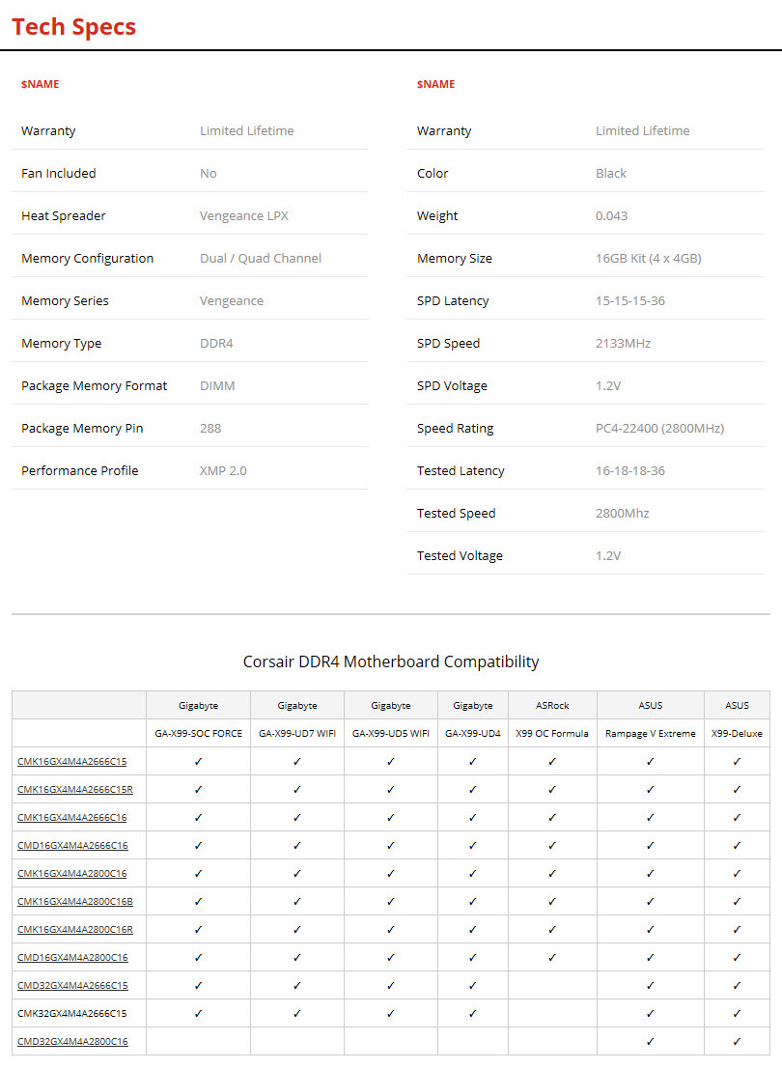Follow the CMK16GX4M4A2800C16 link

[71, 873]
